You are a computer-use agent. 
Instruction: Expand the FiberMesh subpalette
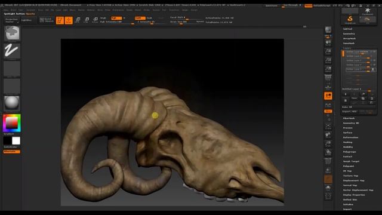349,118
